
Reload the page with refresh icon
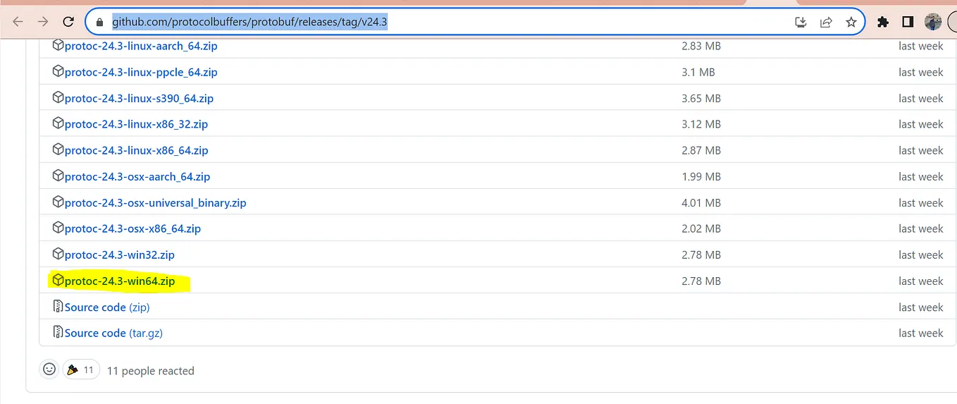(68, 22)
